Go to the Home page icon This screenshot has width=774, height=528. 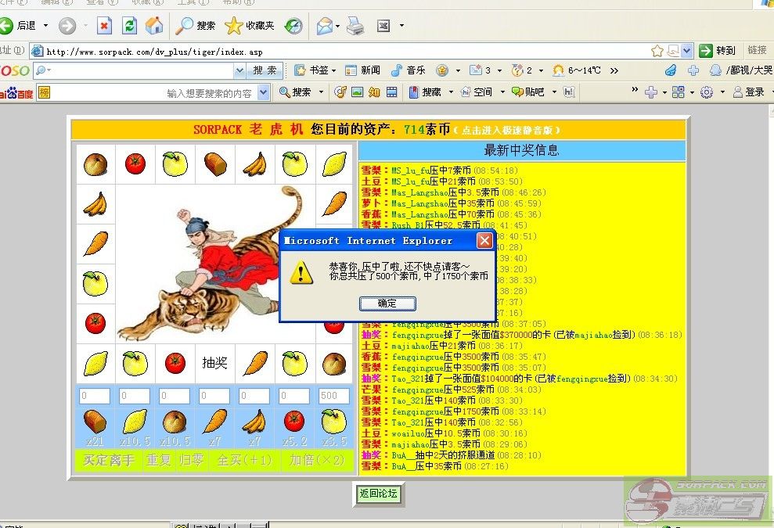[x=155, y=26]
